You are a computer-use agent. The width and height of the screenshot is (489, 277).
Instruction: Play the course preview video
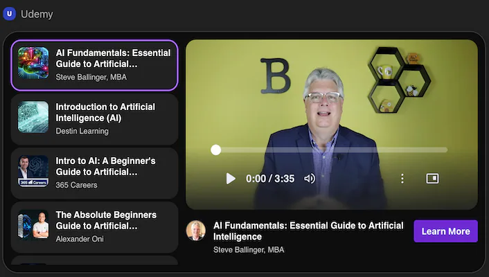tap(231, 179)
